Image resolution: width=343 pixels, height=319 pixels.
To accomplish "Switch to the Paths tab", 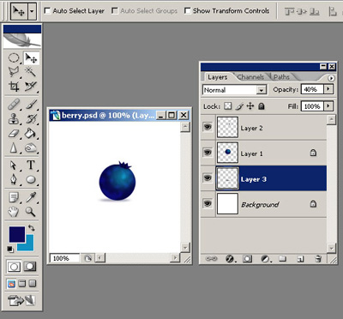I will point(281,77).
